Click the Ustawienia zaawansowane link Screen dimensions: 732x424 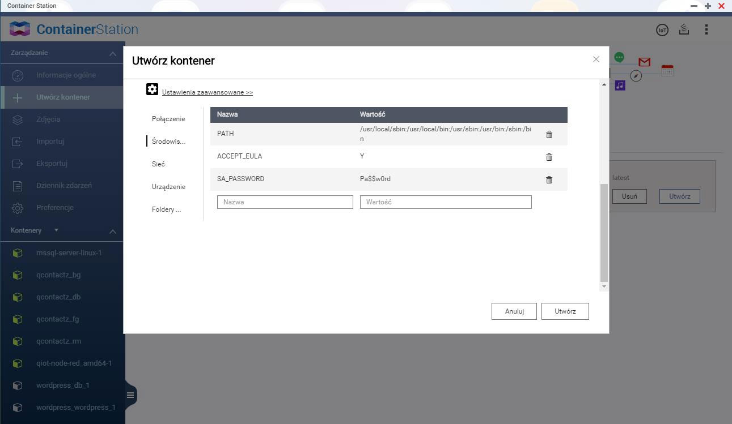point(207,92)
